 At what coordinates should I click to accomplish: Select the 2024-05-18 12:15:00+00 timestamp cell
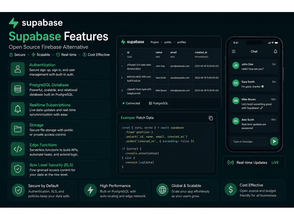tap(207, 90)
